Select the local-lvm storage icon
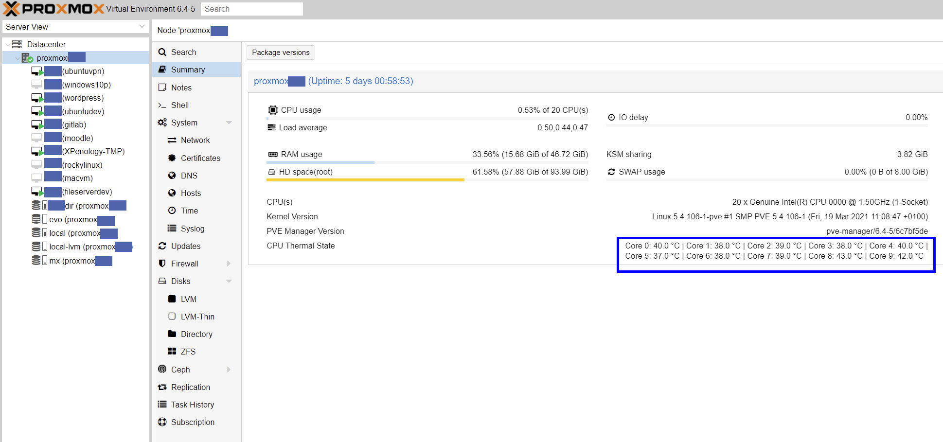Image resolution: width=943 pixels, height=442 pixels. click(39, 247)
